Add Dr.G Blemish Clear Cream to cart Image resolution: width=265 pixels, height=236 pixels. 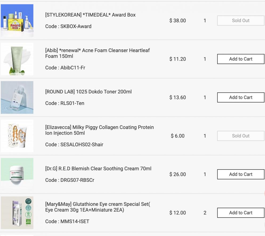pos(241,174)
